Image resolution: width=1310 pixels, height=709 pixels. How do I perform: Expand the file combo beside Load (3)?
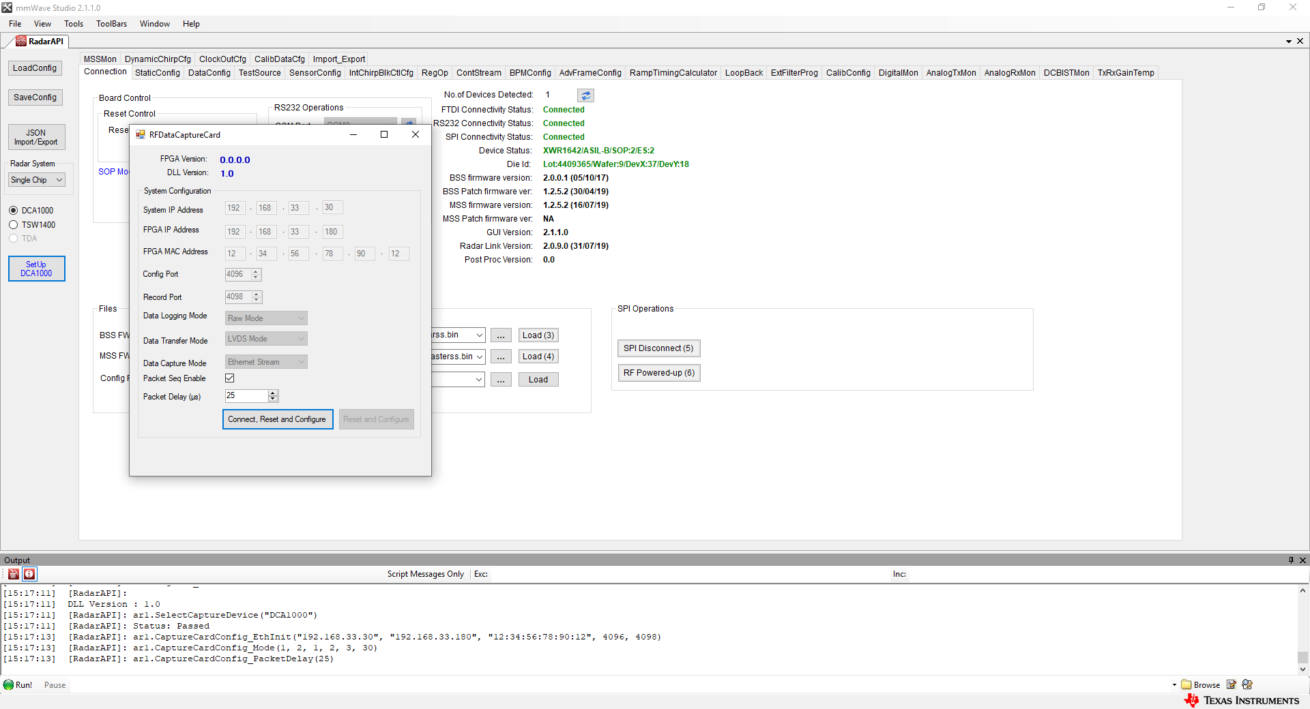pos(480,335)
